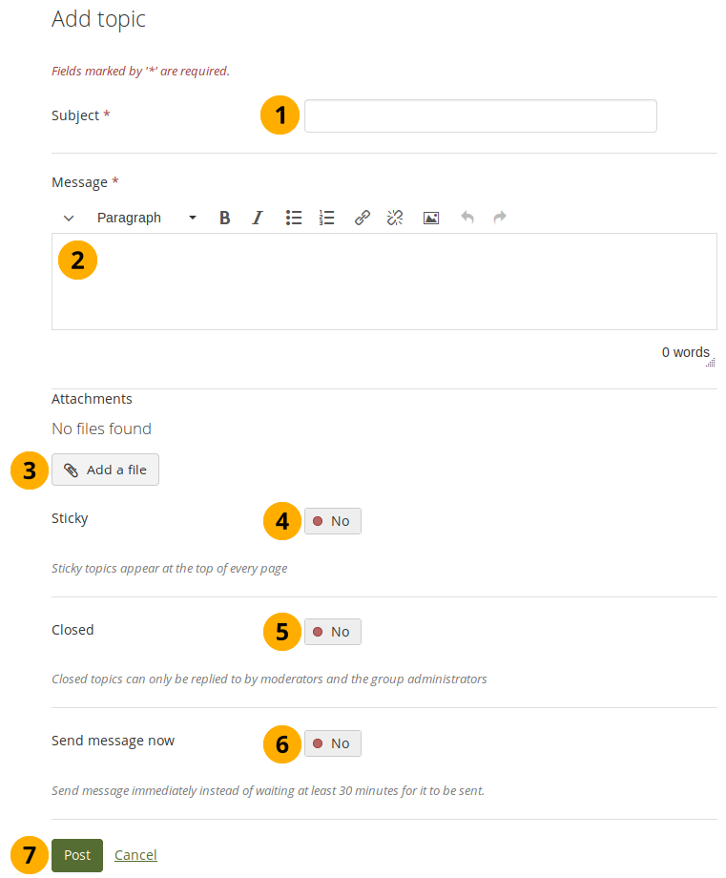Enable the Send message now switch

[332, 743]
